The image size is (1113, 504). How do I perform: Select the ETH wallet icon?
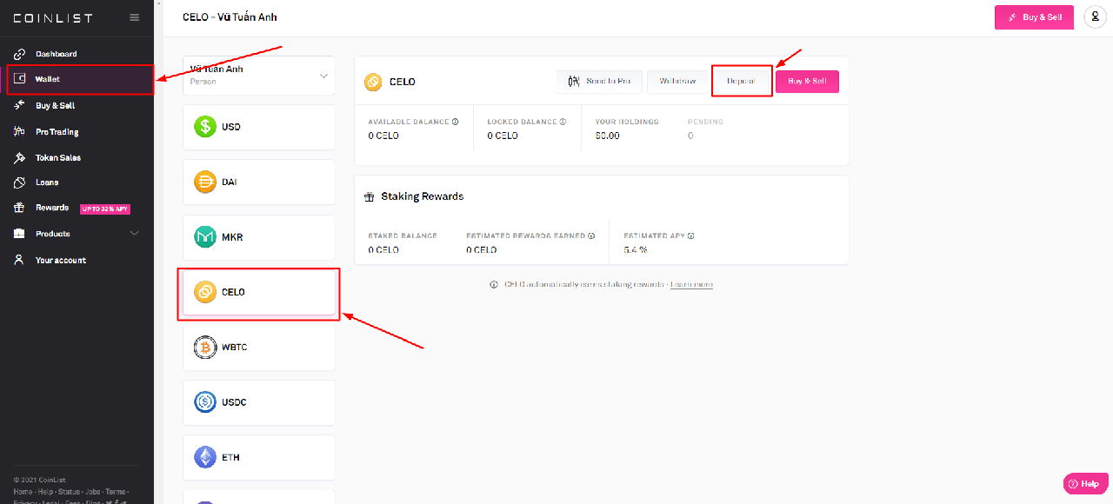(x=204, y=457)
